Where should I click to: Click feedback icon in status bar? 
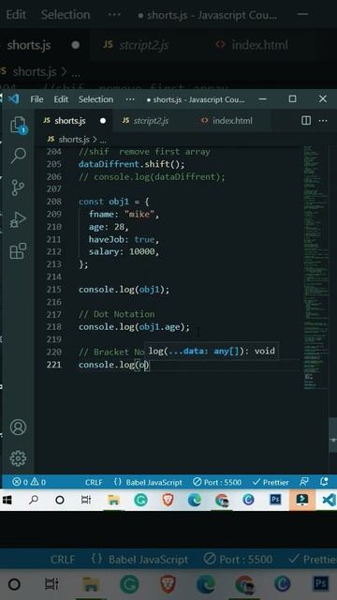pyautogui.click(x=304, y=482)
